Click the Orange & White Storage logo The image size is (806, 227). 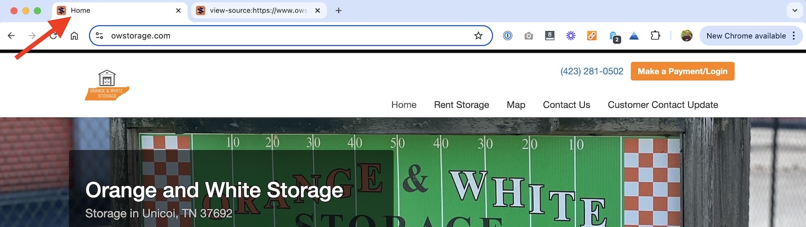(107, 85)
